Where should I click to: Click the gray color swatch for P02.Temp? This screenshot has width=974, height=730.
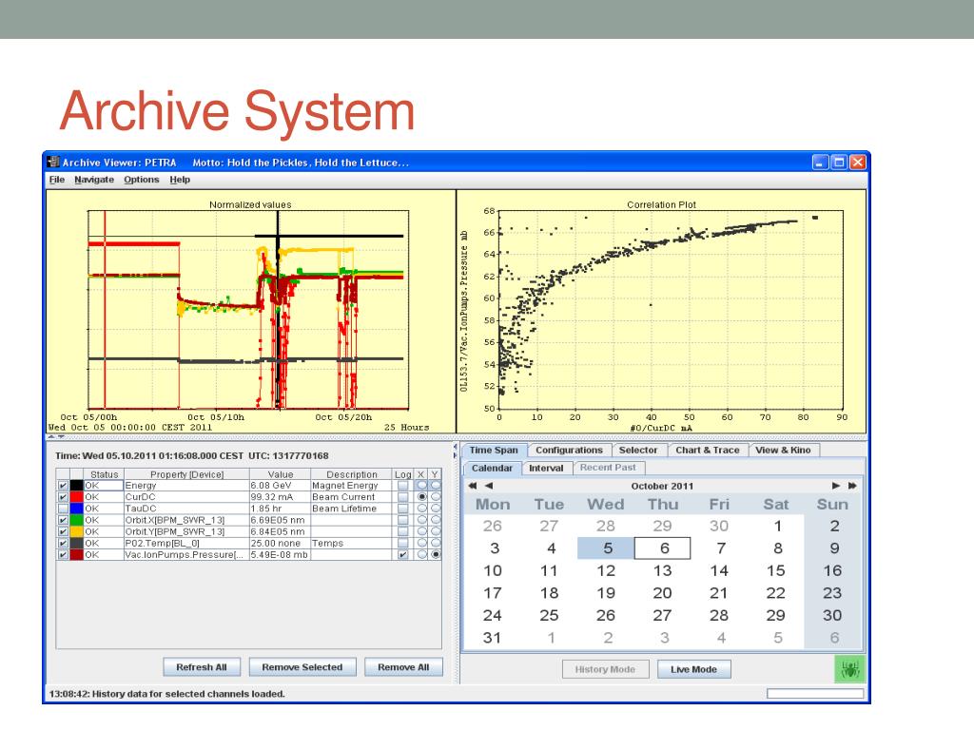pos(76,543)
